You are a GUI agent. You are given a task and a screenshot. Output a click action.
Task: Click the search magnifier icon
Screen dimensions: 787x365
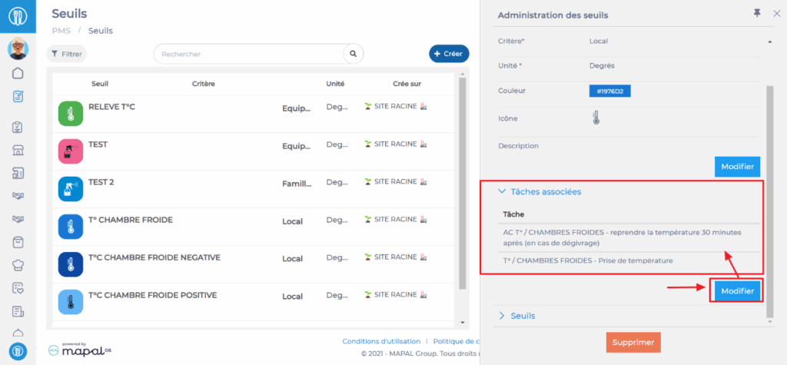point(353,54)
